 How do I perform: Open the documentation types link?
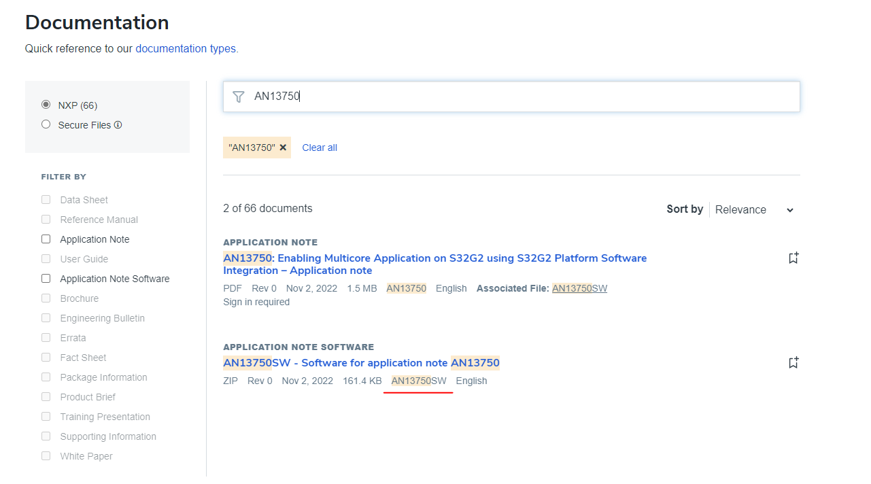[186, 49]
